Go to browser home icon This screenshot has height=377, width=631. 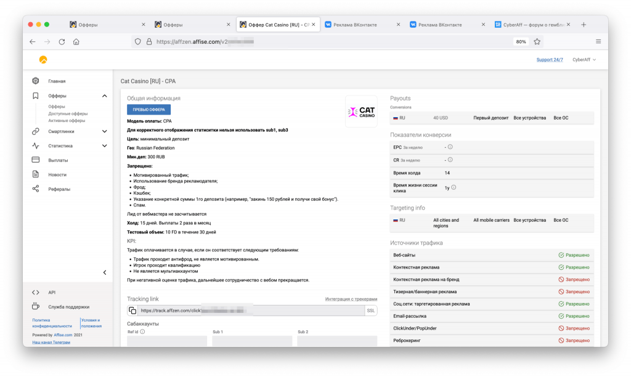(76, 41)
